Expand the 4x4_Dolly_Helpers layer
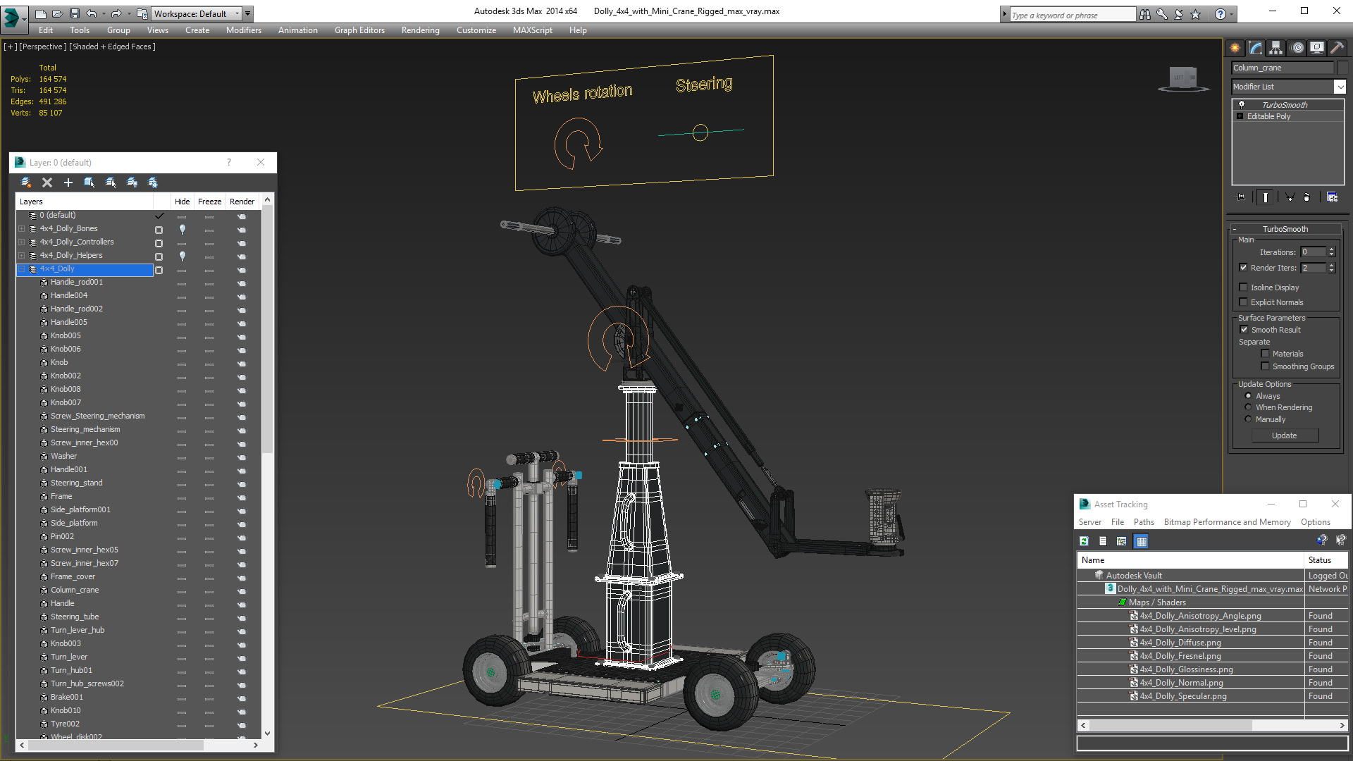1353x761 pixels. click(22, 256)
